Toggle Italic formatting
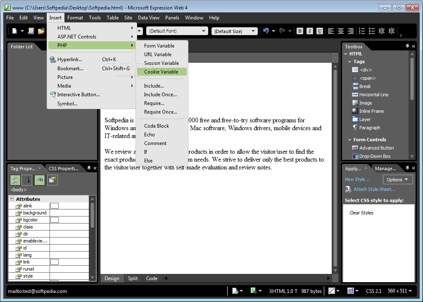This screenshot has width=423, height=302. tap(310, 31)
